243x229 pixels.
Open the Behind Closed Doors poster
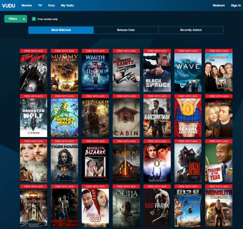(x=95, y=206)
